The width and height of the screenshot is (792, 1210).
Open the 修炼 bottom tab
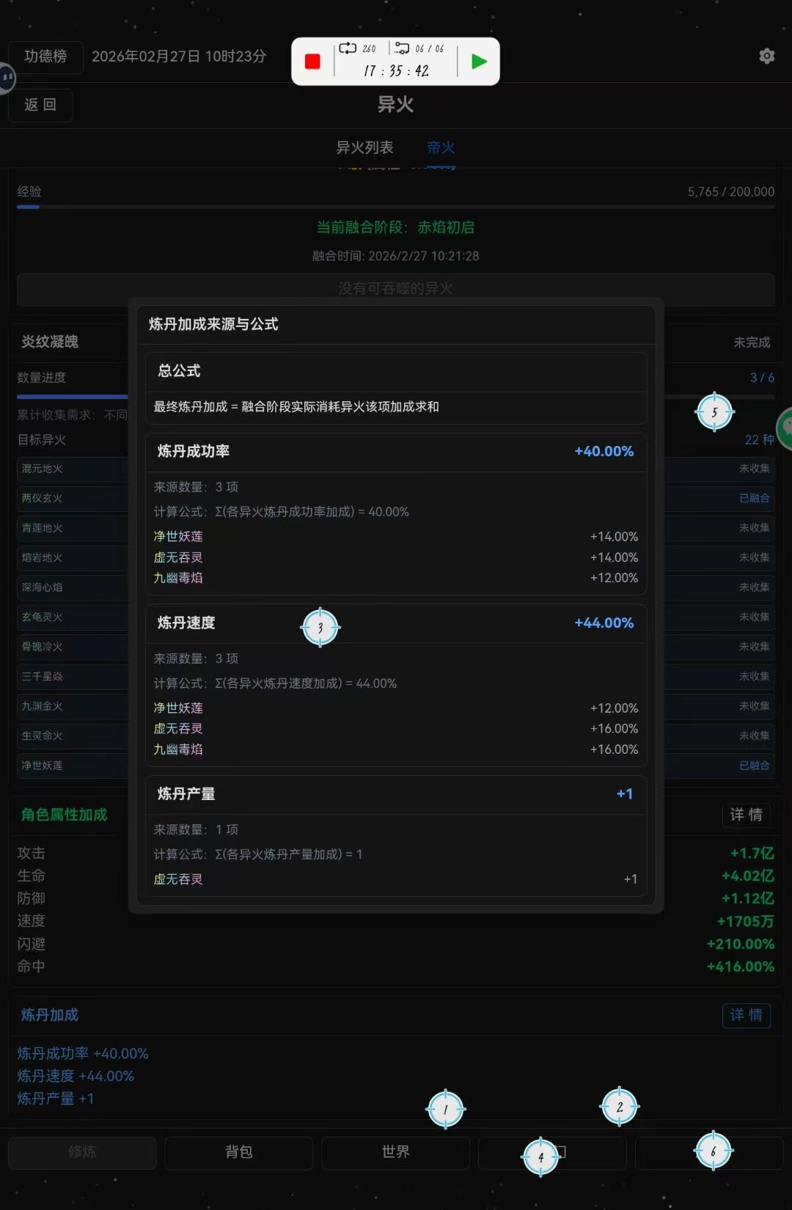tap(83, 1152)
